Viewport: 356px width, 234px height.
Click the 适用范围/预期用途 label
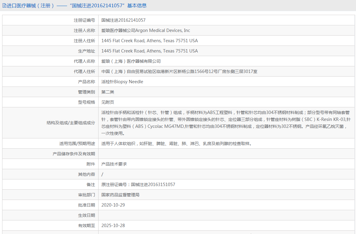(x=77, y=144)
